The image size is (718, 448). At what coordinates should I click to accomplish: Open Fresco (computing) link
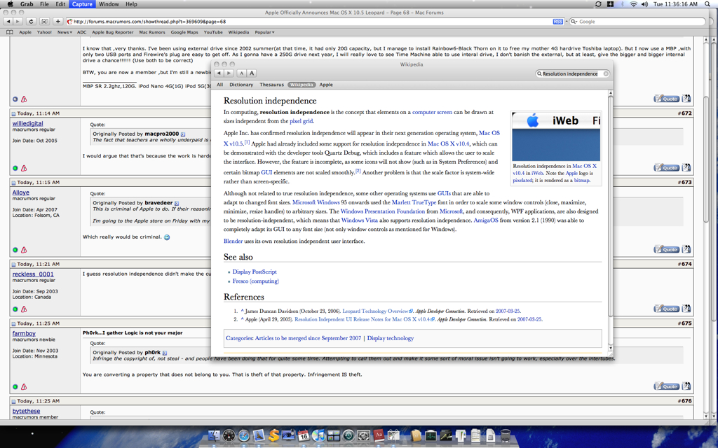[255, 281]
